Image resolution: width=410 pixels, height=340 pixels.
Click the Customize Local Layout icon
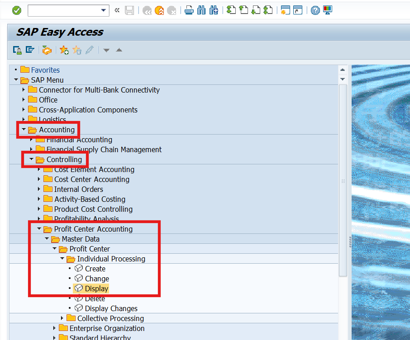(x=326, y=10)
